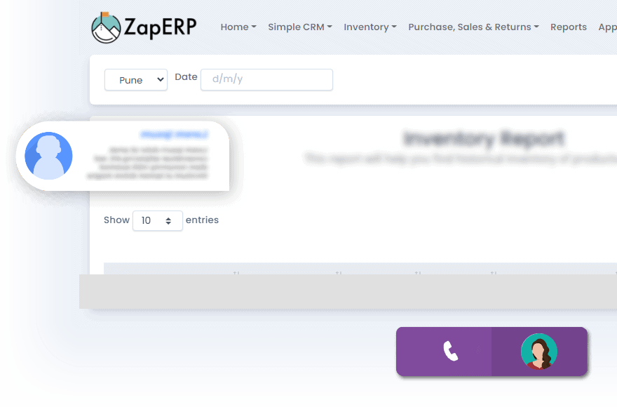Click the up-down arrows in entries box
This screenshot has height=407, width=617.
pyautogui.click(x=168, y=221)
